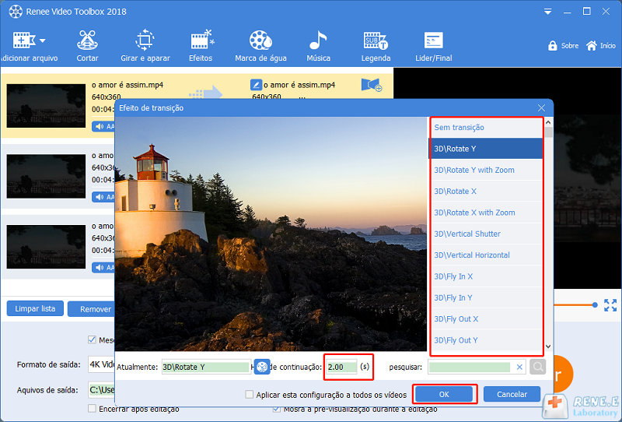Image resolution: width=622 pixels, height=422 pixels.
Task: Click the pesquisar search input field
Action: click(x=470, y=367)
